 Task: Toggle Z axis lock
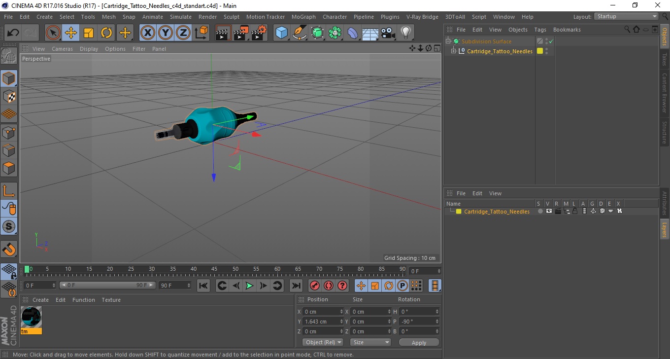tap(183, 33)
